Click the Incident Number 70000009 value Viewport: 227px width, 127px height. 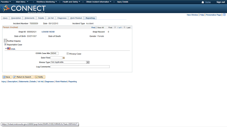[x=34, y=24]
